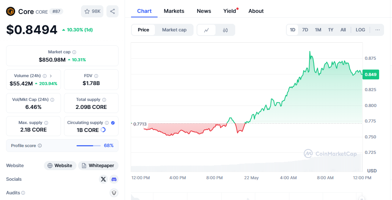Viewport: 392px width, 200px height.
Task: Click the 22 May date axis label
Action: coord(251,178)
